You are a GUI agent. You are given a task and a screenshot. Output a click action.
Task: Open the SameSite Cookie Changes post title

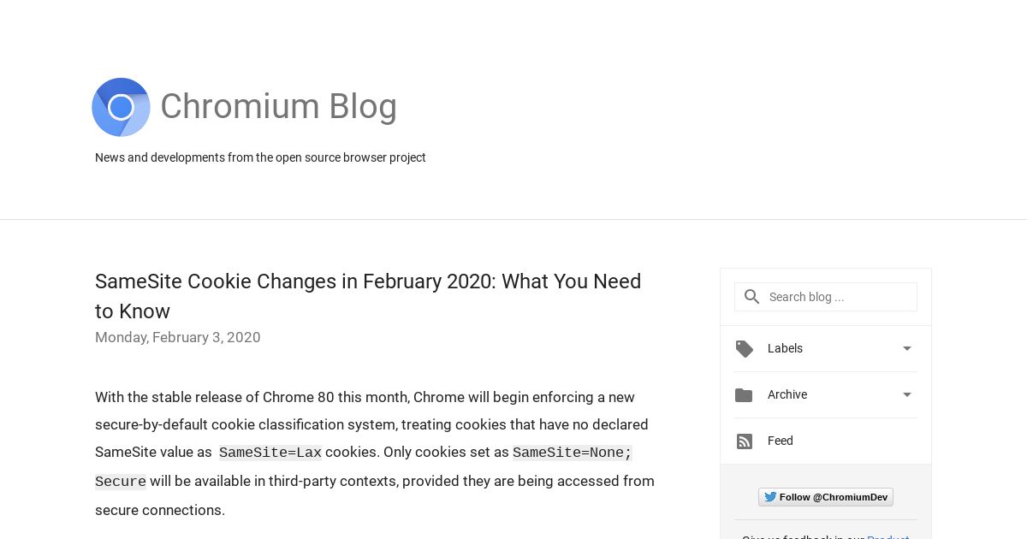[x=368, y=296]
